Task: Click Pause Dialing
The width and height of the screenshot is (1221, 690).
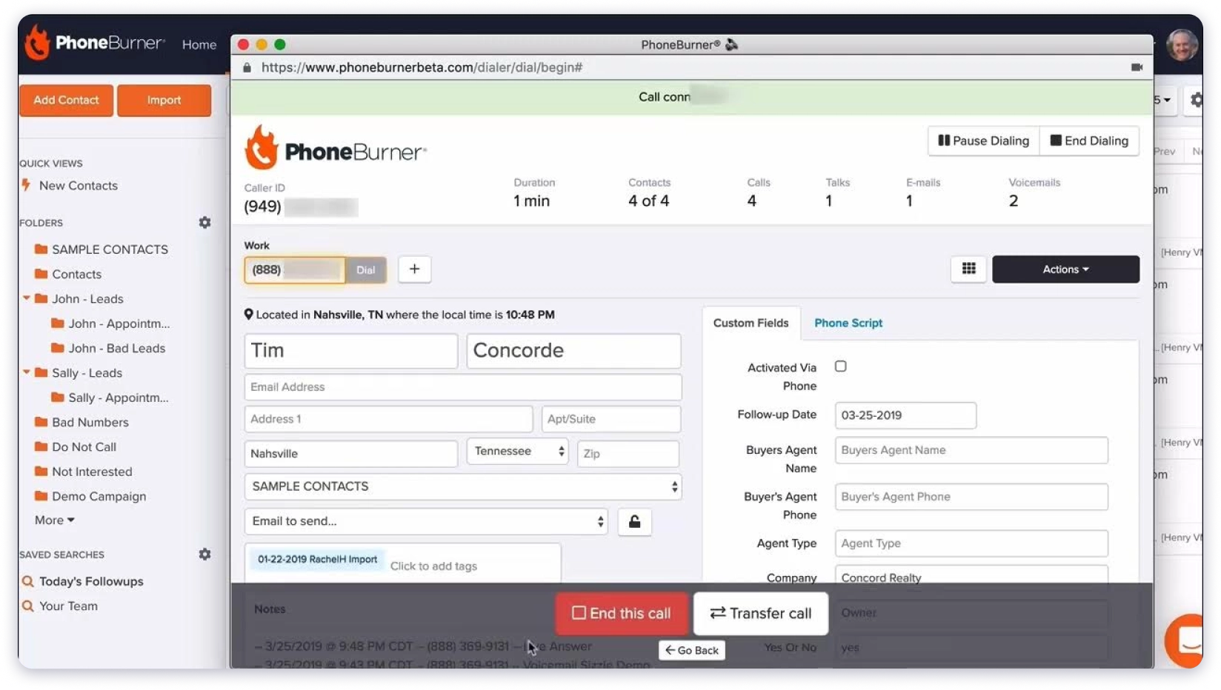Action: (x=984, y=141)
